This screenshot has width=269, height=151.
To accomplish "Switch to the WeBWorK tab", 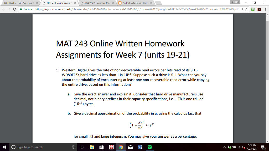I will tap(97, 3).
